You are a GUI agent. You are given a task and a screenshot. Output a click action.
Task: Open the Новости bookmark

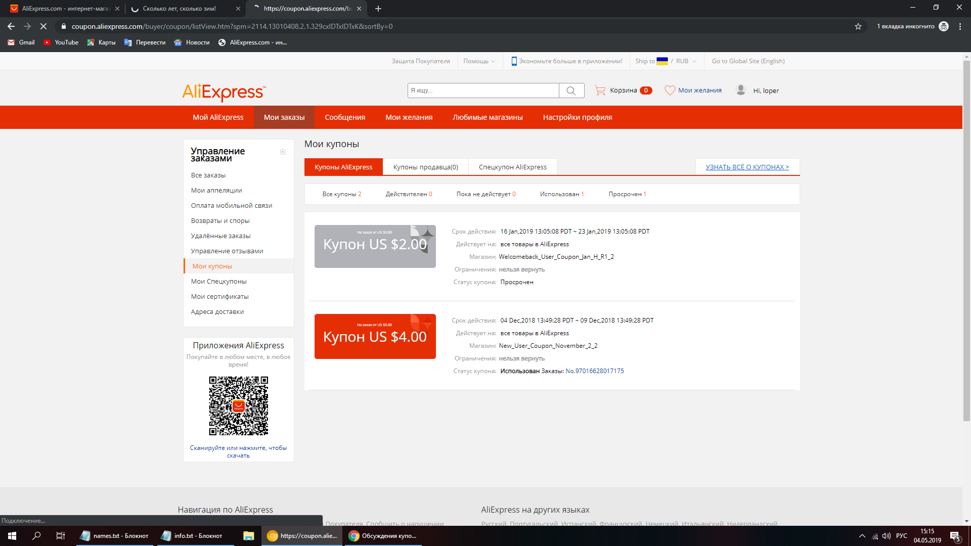(192, 42)
